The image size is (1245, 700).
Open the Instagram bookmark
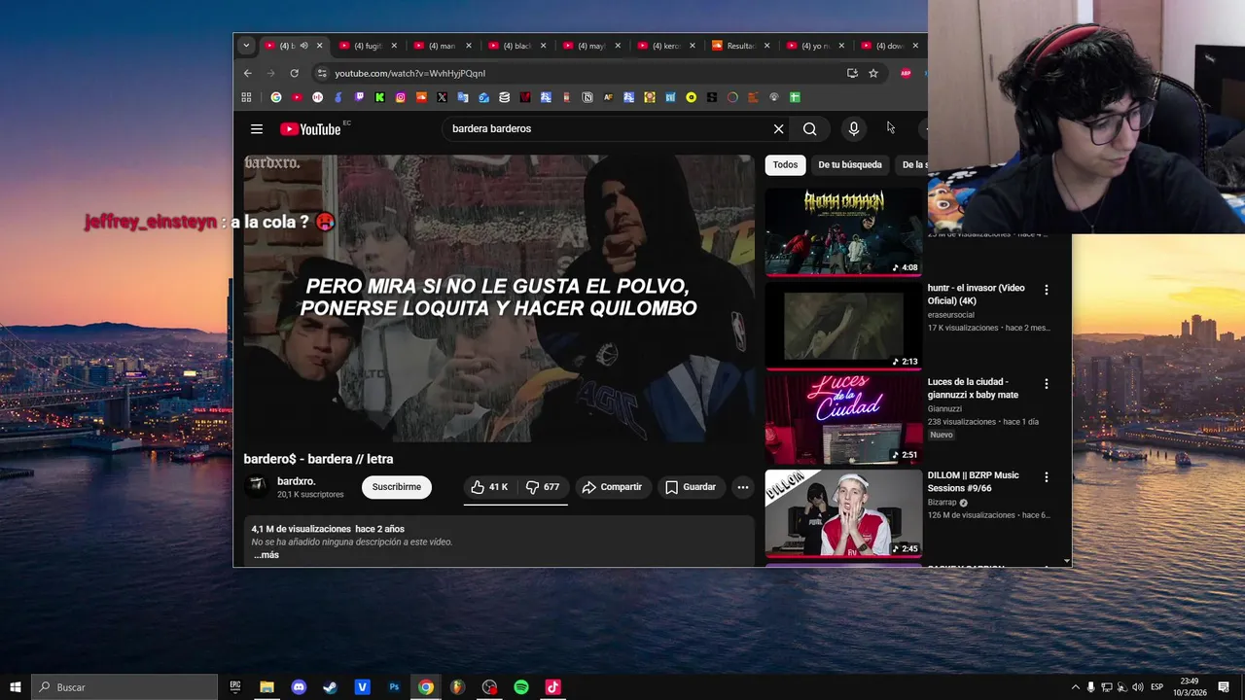point(400,97)
